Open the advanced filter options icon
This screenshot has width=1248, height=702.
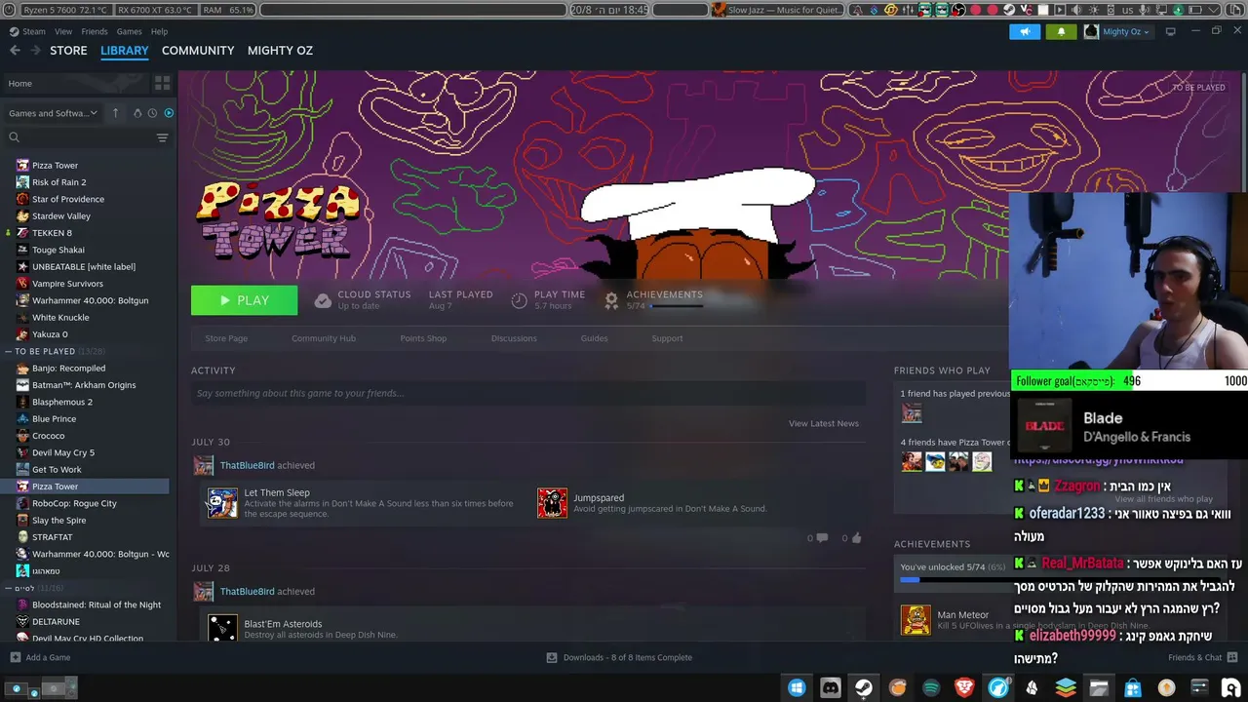point(163,137)
